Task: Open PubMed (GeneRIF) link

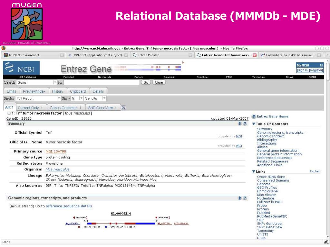Action: (x=272, y=216)
